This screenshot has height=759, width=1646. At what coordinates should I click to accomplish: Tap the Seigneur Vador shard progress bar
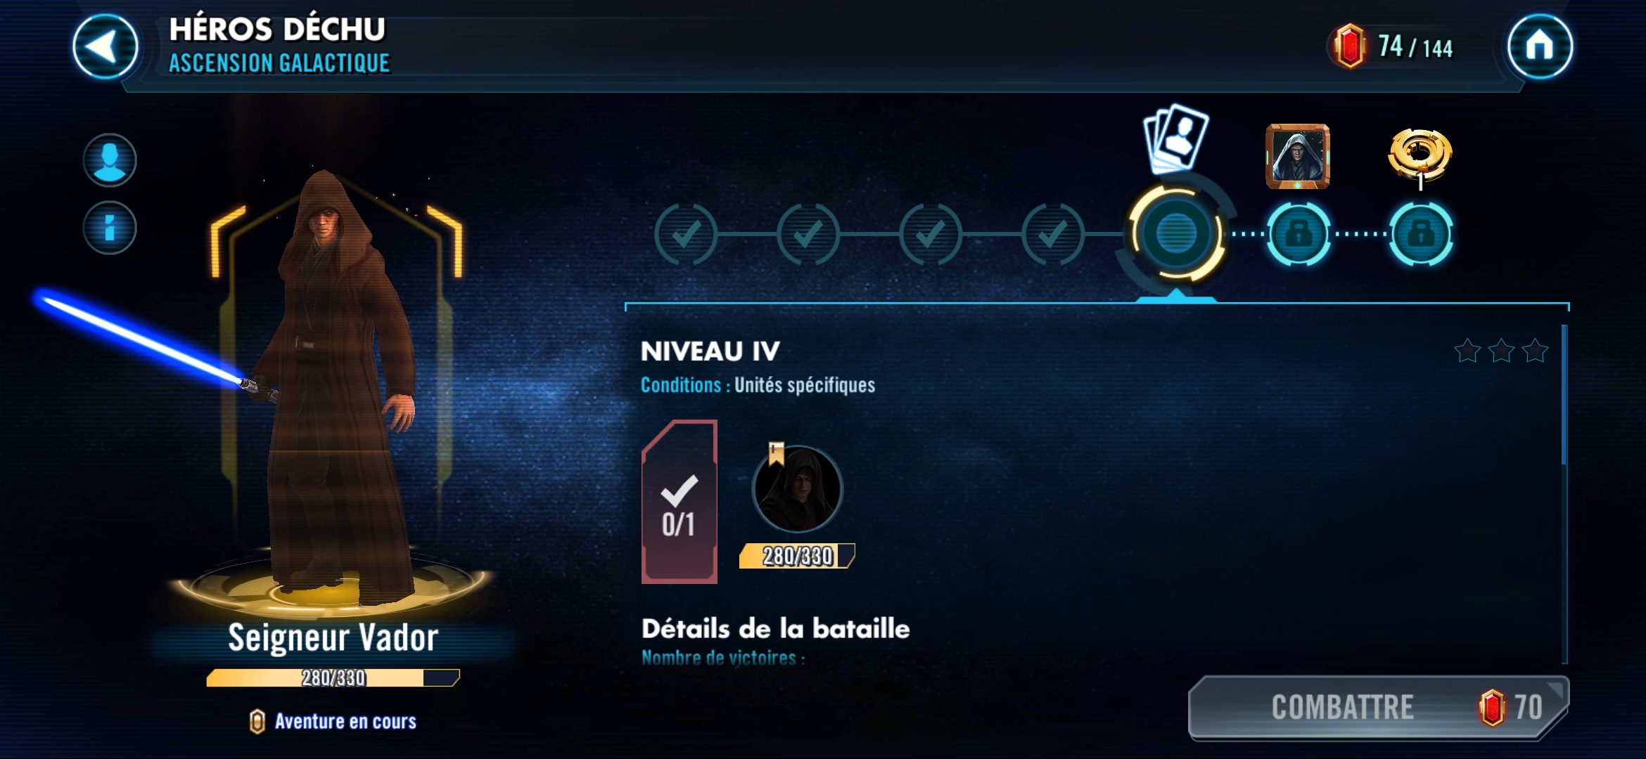point(333,677)
